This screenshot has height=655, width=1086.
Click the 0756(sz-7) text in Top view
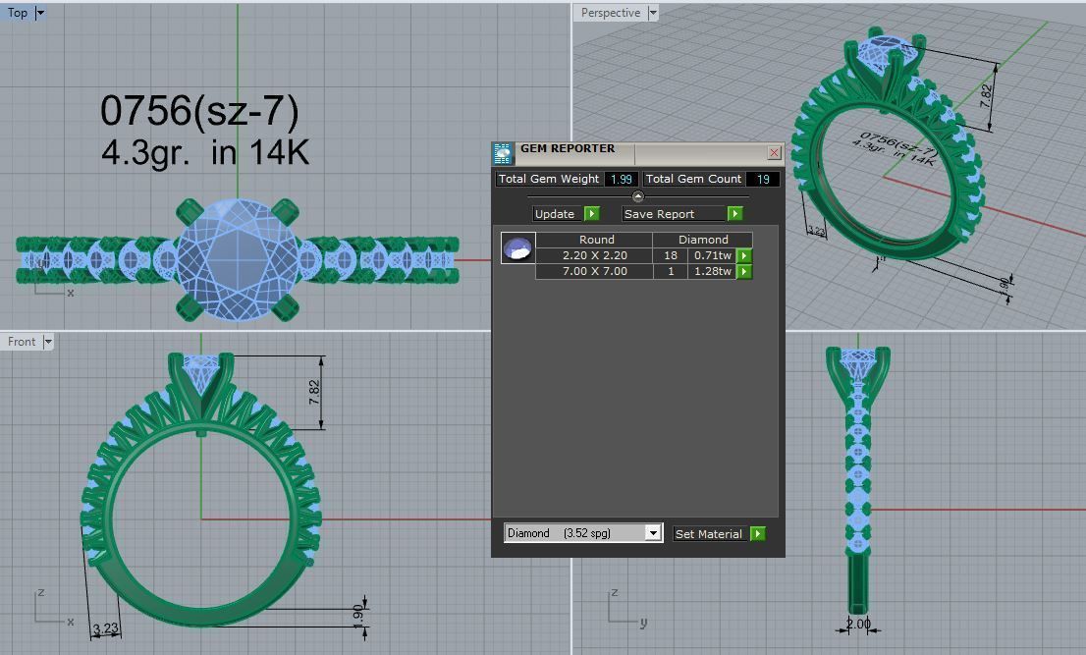[199, 111]
